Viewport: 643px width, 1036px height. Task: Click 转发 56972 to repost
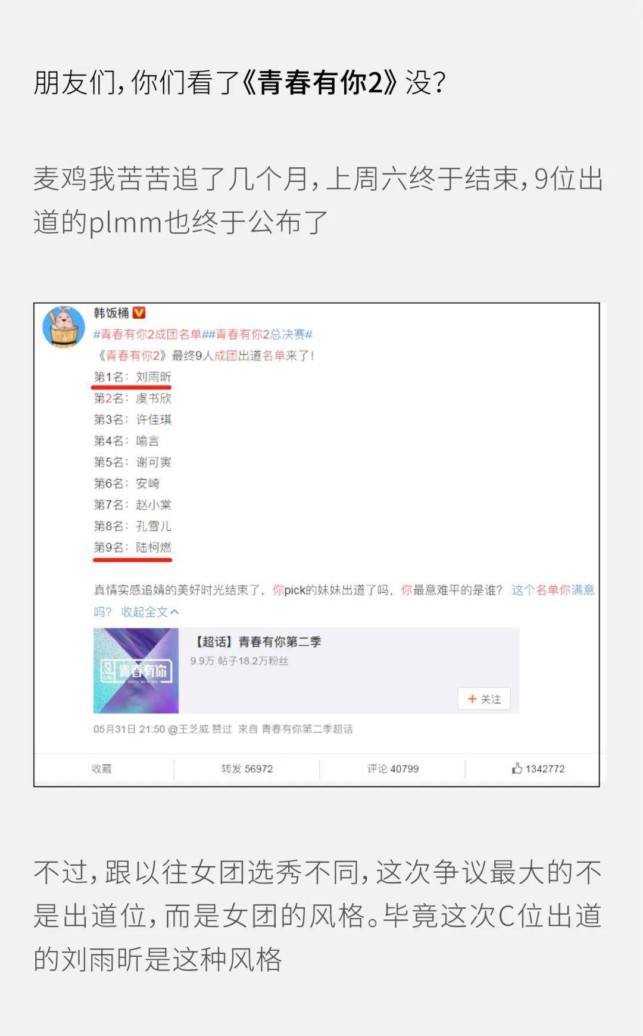pyautogui.click(x=247, y=769)
